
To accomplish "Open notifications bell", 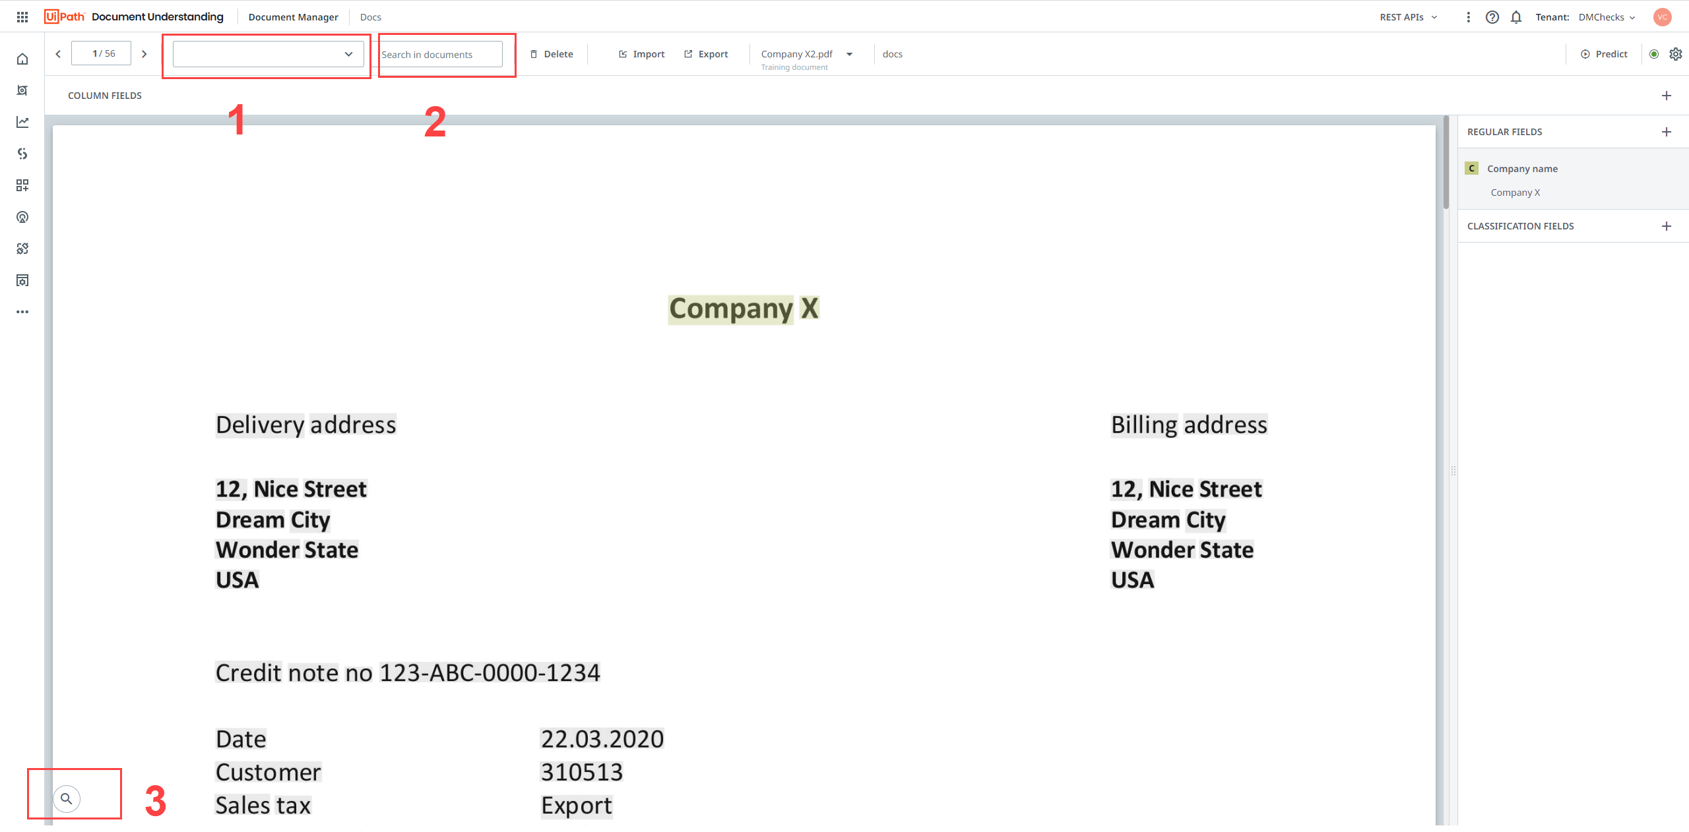I will tap(1516, 17).
